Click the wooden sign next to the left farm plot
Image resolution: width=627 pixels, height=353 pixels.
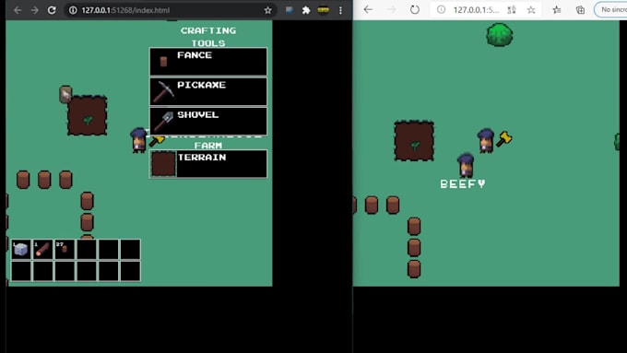tap(65, 95)
